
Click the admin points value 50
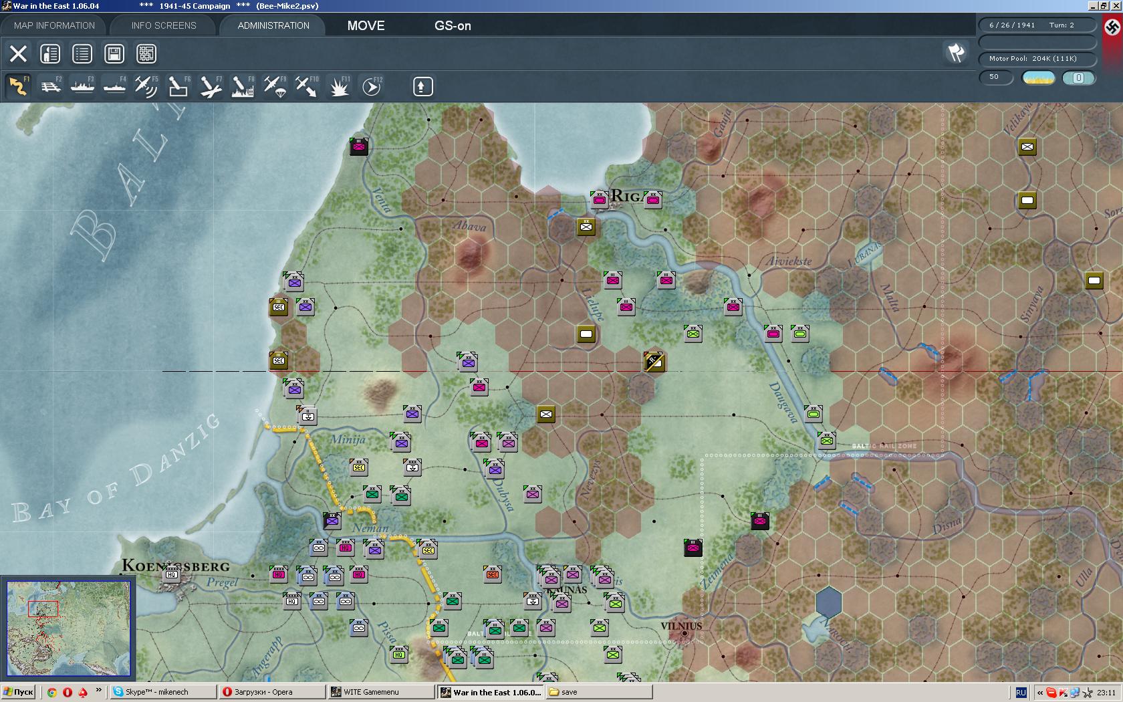[996, 77]
